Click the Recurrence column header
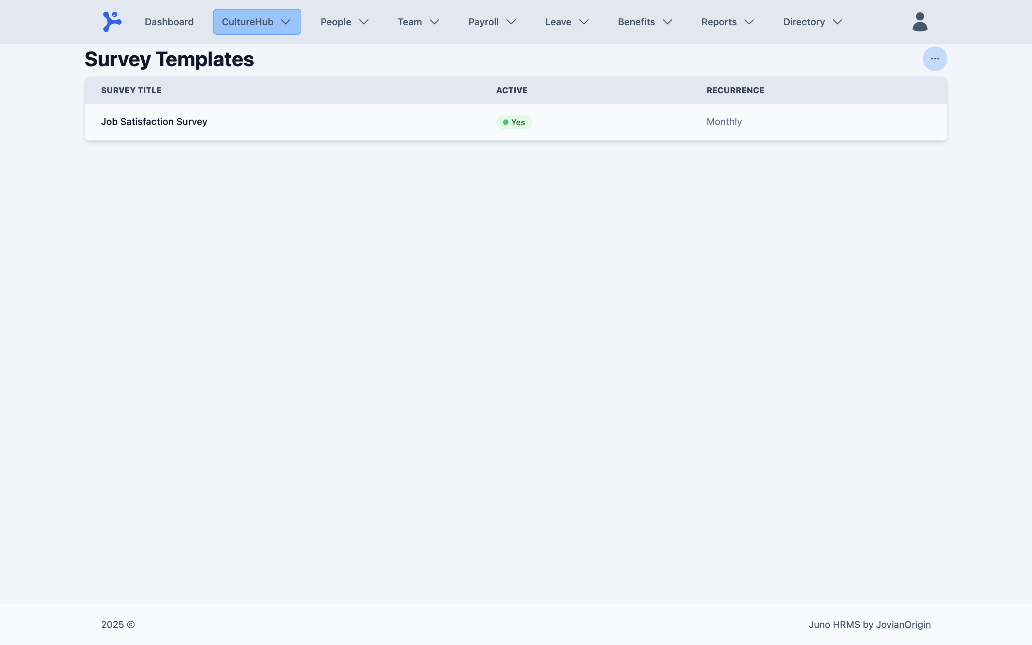Image resolution: width=1032 pixels, height=645 pixels. pos(735,90)
